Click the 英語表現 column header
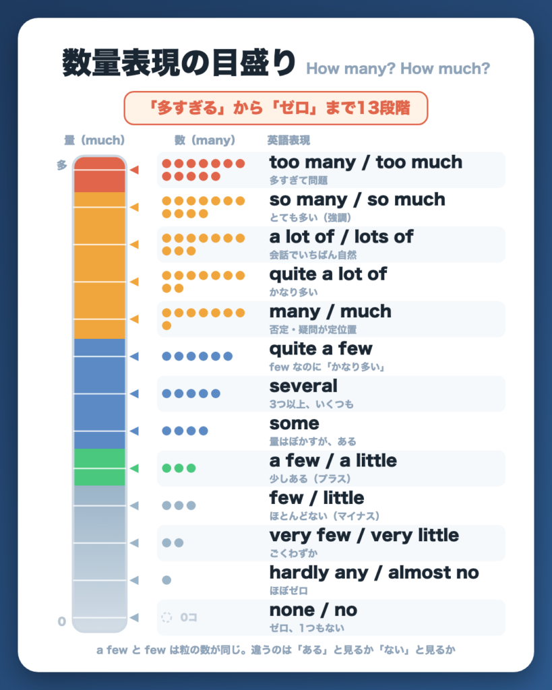The height and width of the screenshot is (690, 552). pos(288,140)
